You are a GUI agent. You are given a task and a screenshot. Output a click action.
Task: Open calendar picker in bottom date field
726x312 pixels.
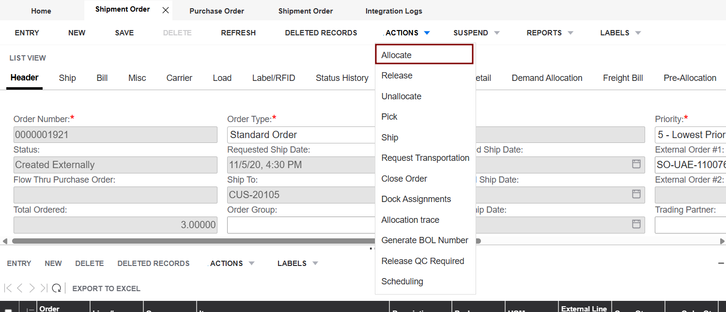[636, 224]
